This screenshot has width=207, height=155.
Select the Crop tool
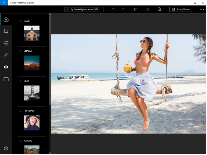(x=6, y=31)
